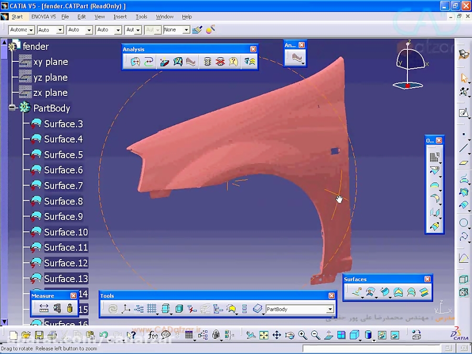Select Surface.9 in the specification tree

coord(62,216)
